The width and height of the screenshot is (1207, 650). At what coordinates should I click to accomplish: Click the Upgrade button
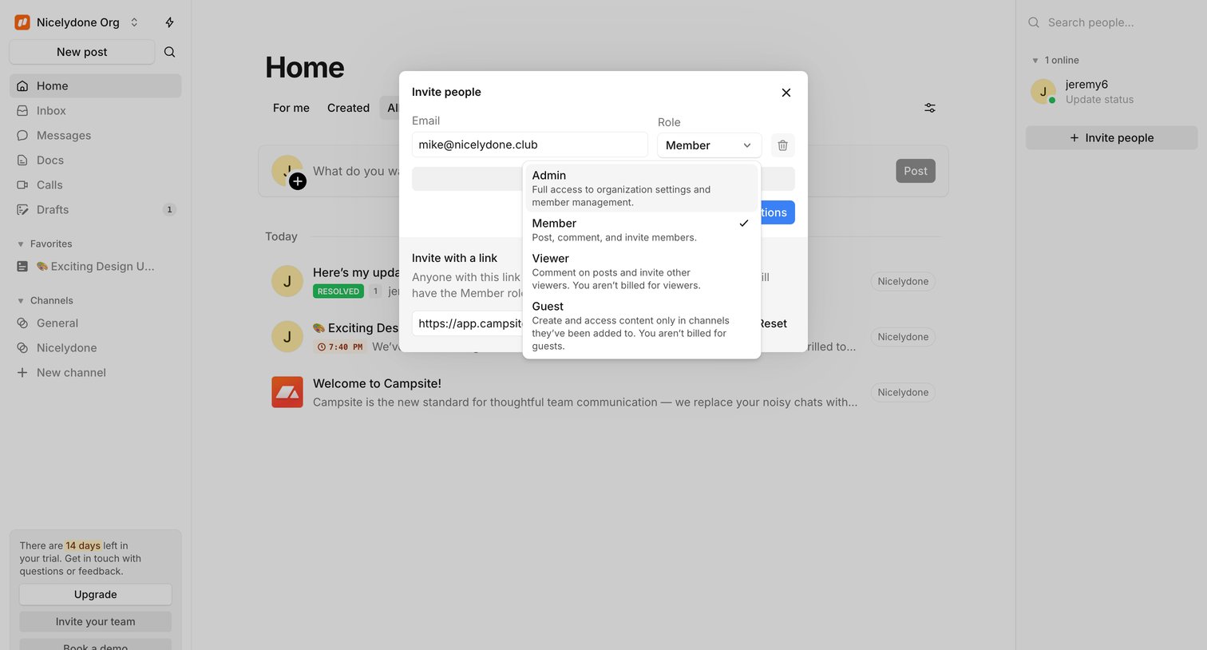[96, 595]
